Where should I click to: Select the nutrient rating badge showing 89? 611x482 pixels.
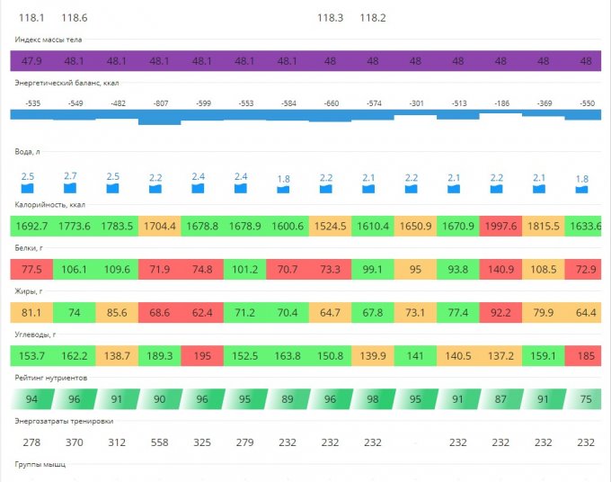click(288, 398)
